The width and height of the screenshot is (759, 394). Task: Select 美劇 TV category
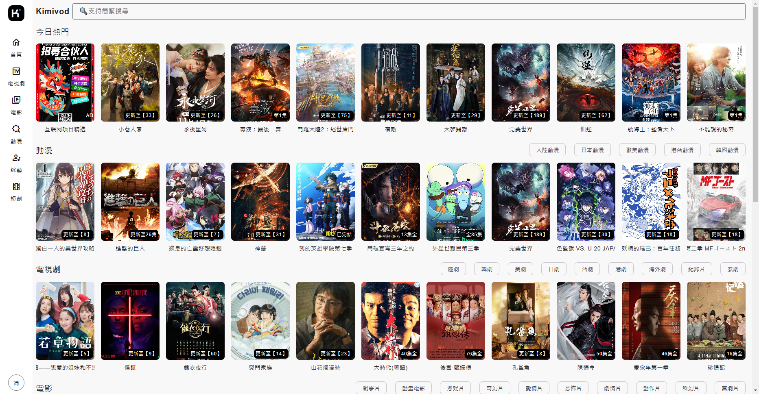(521, 269)
